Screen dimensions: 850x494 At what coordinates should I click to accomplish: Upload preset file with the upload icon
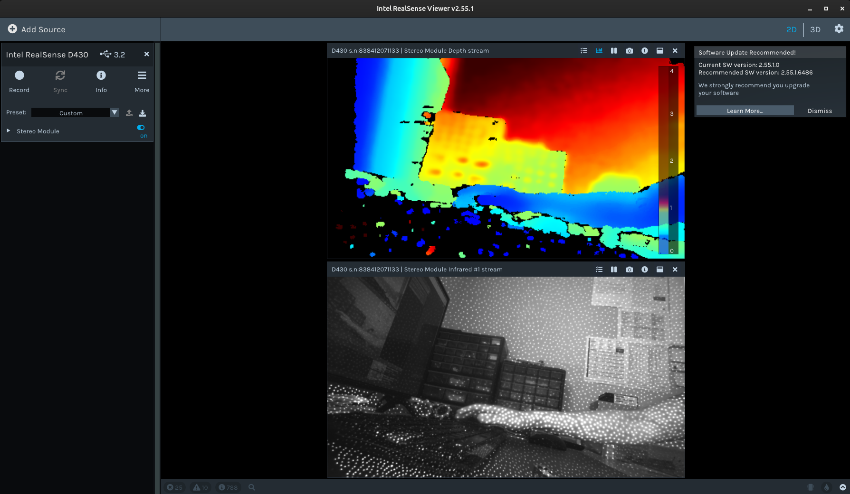[x=129, y=113]
